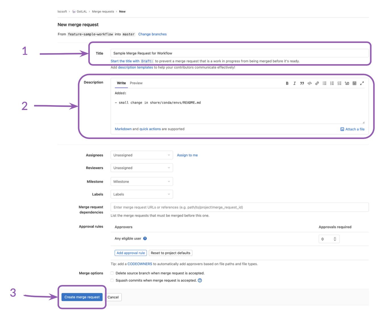
Task: Insert a table in the description
Action: [x=354, y=83]
